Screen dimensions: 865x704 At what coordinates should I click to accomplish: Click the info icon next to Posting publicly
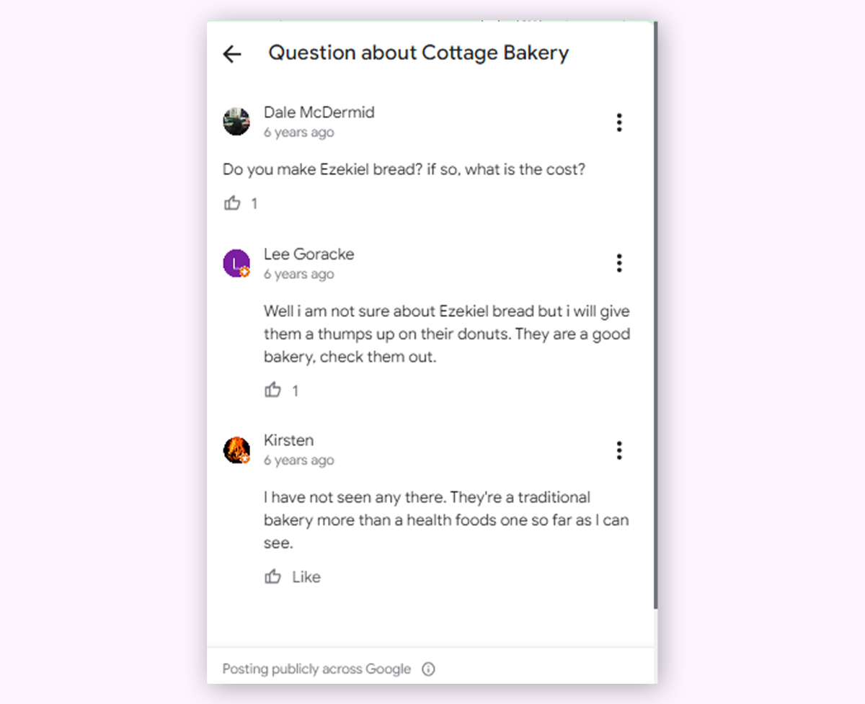coord(428,669)
